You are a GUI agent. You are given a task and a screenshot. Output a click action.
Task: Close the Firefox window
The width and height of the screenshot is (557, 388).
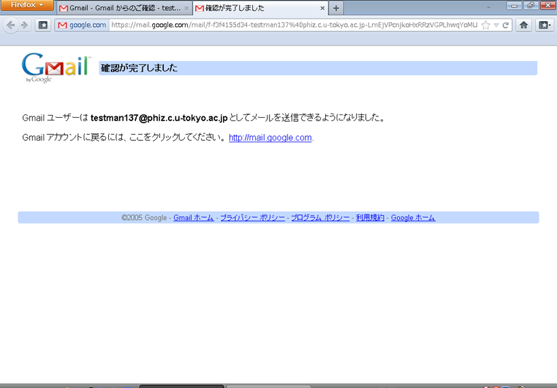point(547,5)
